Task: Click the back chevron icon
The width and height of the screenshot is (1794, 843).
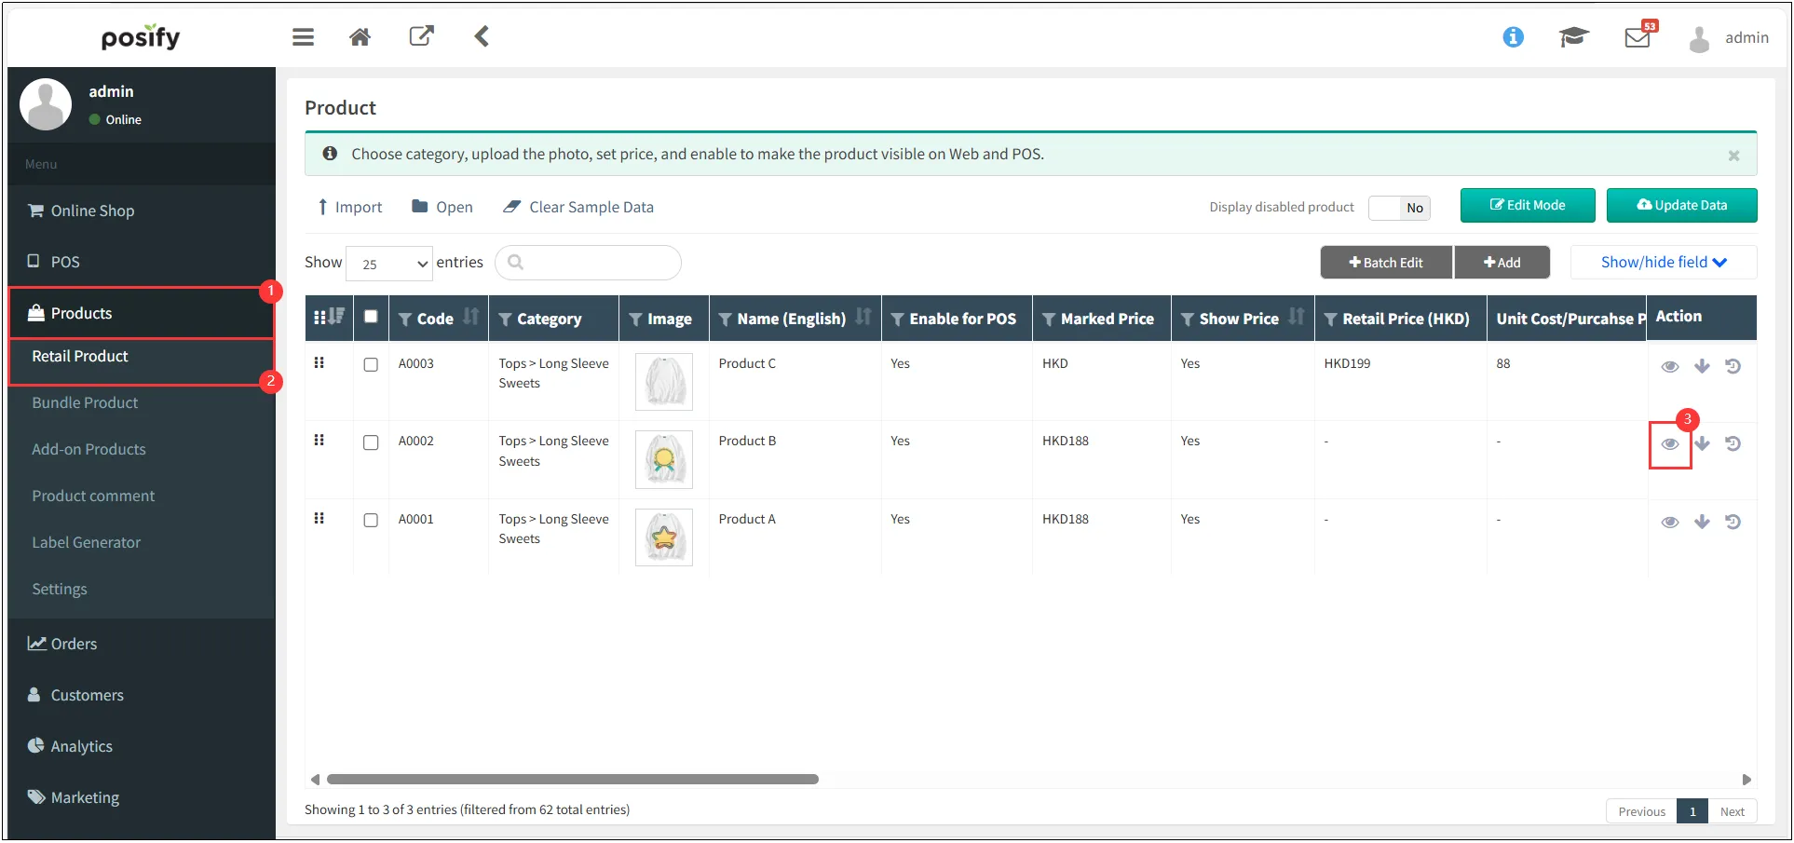Action: pyautogui.click(x=482, y=36)
